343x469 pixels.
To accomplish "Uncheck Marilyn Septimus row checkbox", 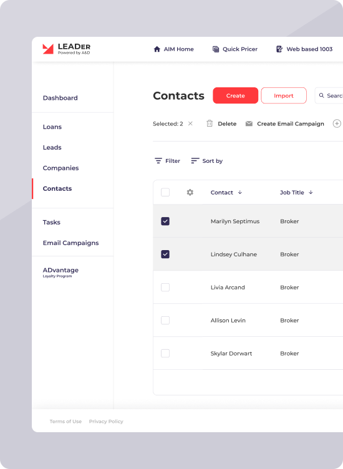I will point(165,221).
